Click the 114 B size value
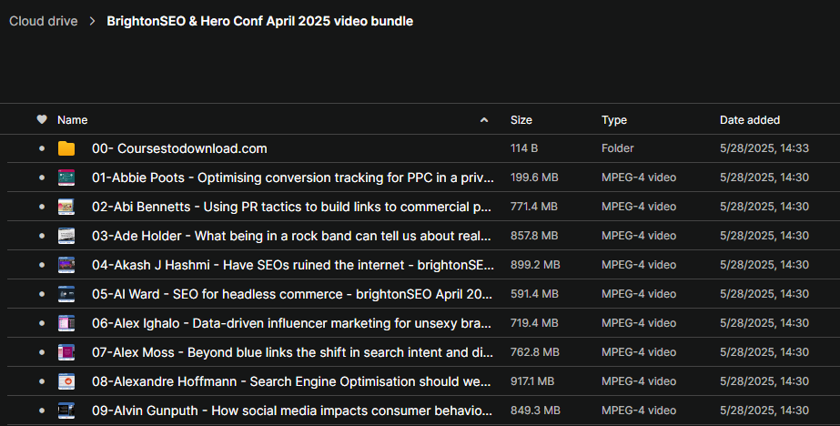The height and width of the screenshot is (426, 840). coord(524,148)
